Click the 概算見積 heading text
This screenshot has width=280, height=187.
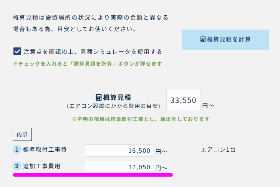pos(117,98)
